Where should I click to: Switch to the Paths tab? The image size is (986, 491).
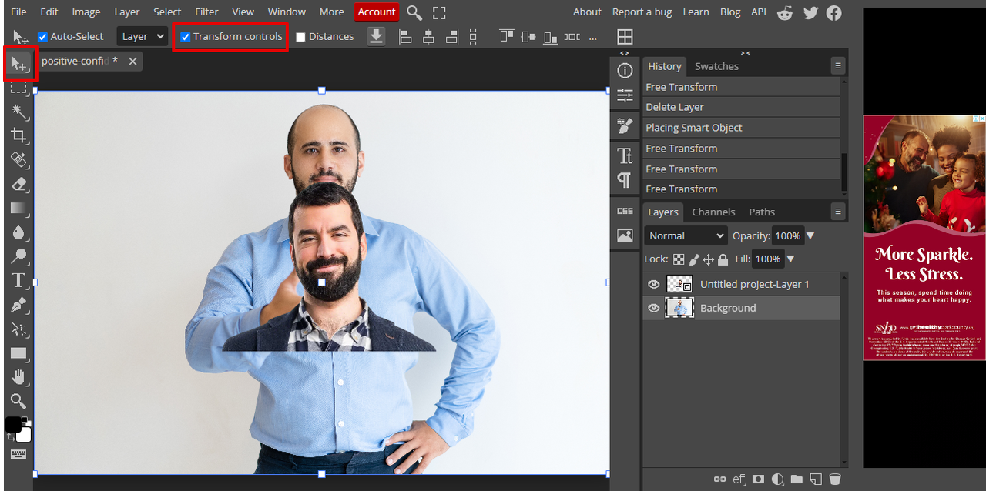tap(762, 212)
